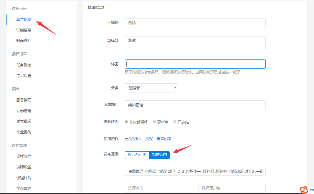Open 学员管理 in sidebar
314x194 pixels.
[24, 188]
